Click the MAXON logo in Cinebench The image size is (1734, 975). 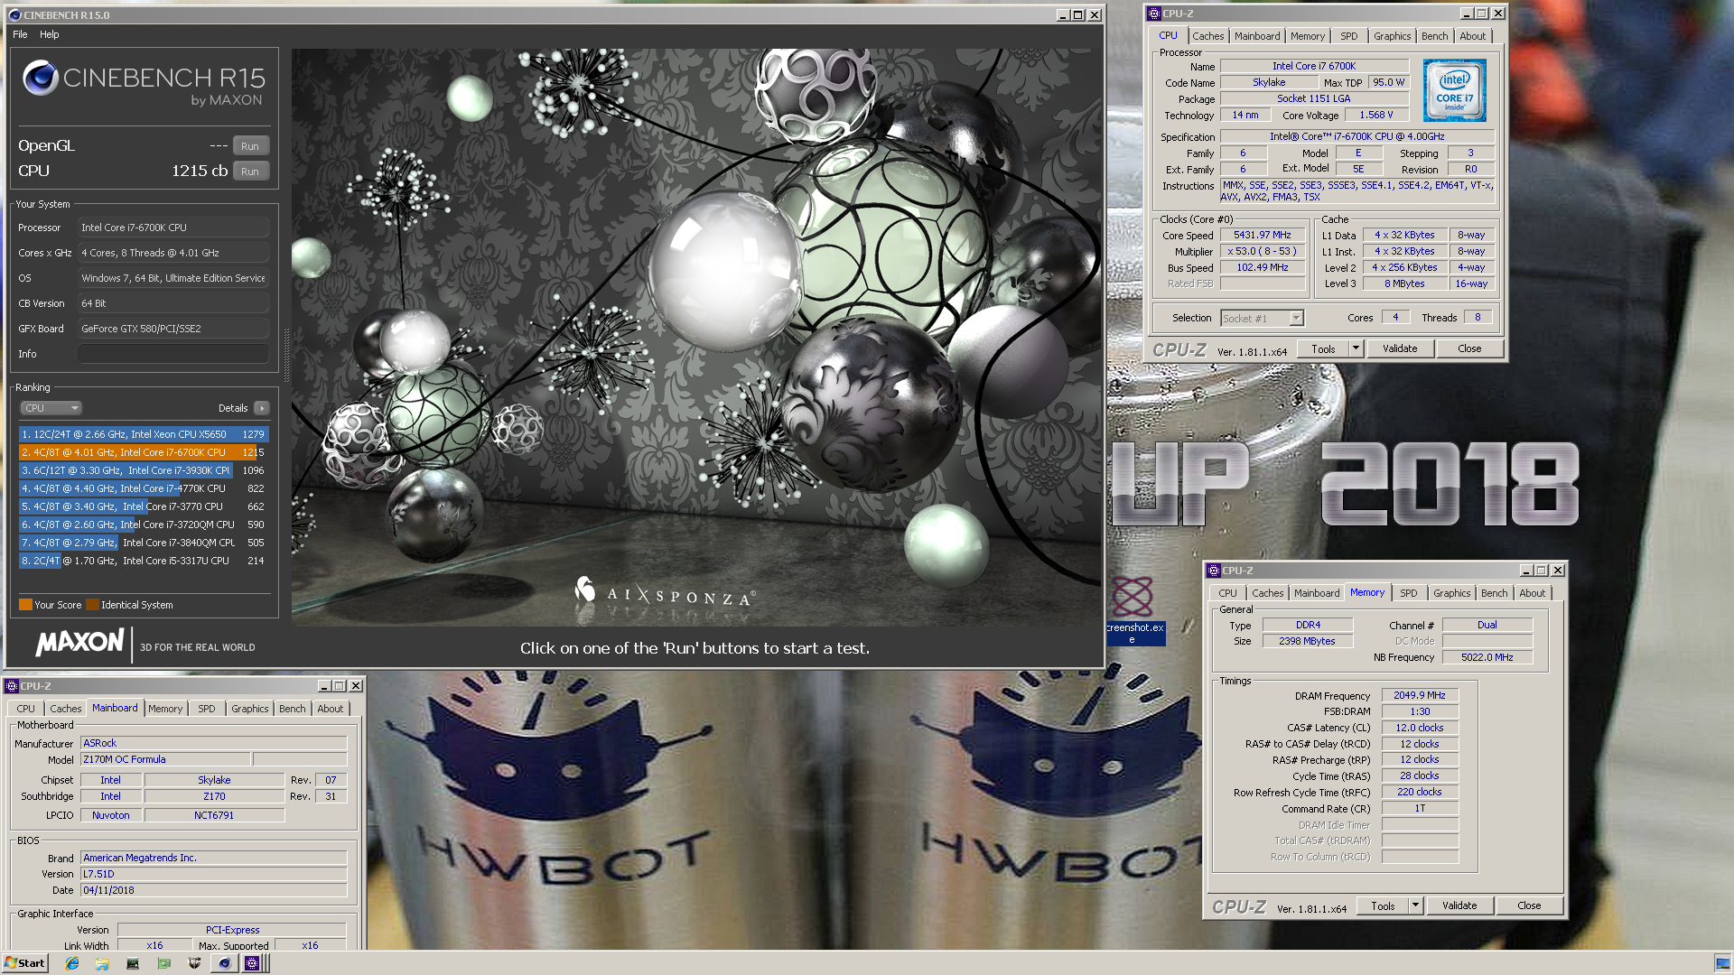[80, 643]
